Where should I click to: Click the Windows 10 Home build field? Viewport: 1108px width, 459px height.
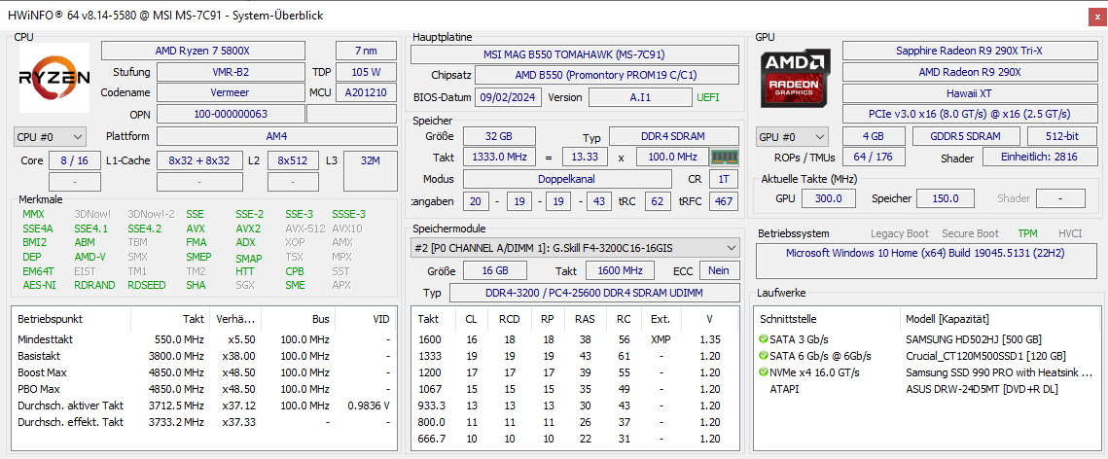pyautogui.click(x=926, y=262)
